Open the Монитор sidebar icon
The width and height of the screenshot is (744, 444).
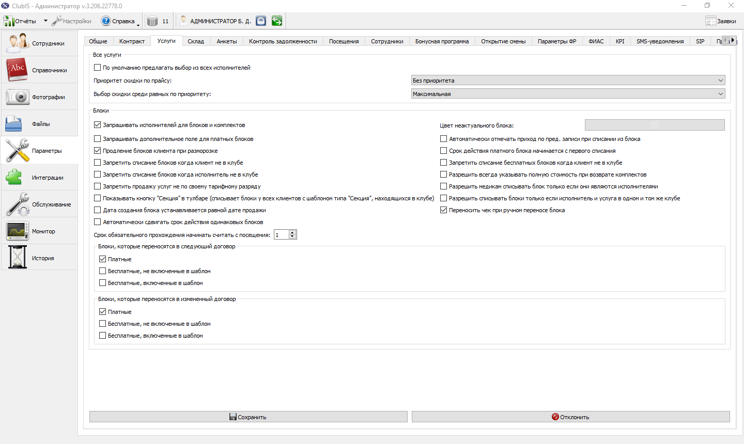tap(17, 231)
